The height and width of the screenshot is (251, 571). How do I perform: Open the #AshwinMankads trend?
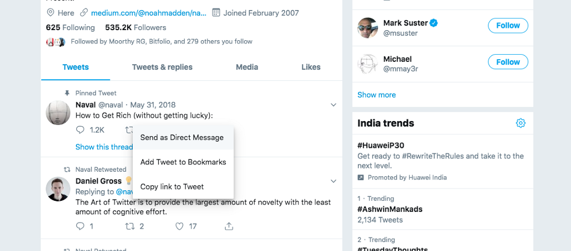390,209
